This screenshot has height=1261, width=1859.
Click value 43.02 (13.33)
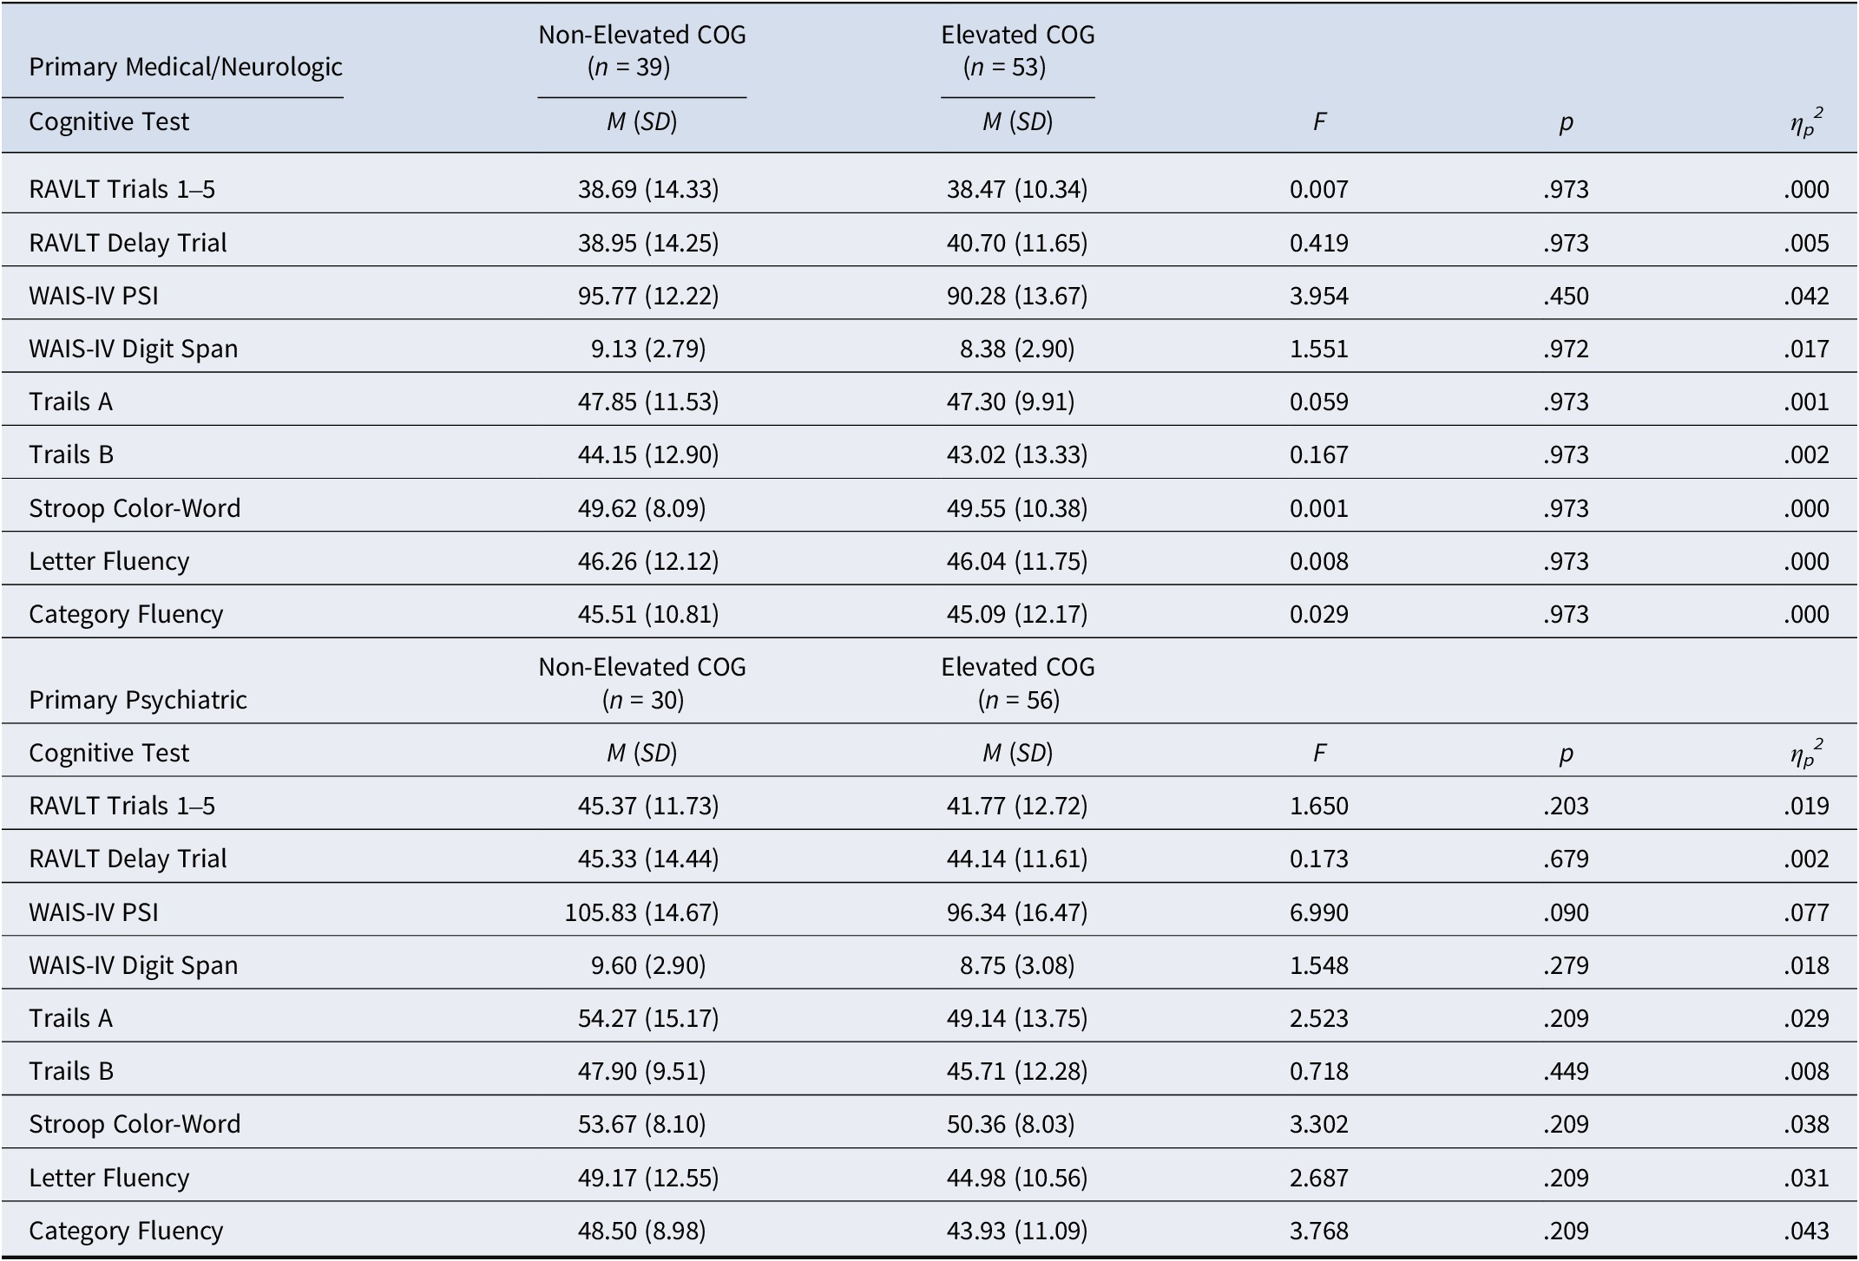(1017, 454)
